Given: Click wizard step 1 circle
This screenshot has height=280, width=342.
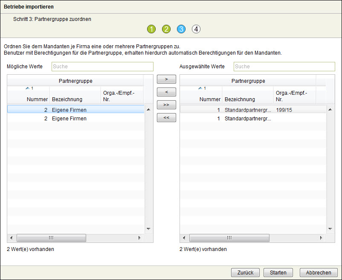Looking at the screenshot, I should pyautogui.click(x=152, y=29).
